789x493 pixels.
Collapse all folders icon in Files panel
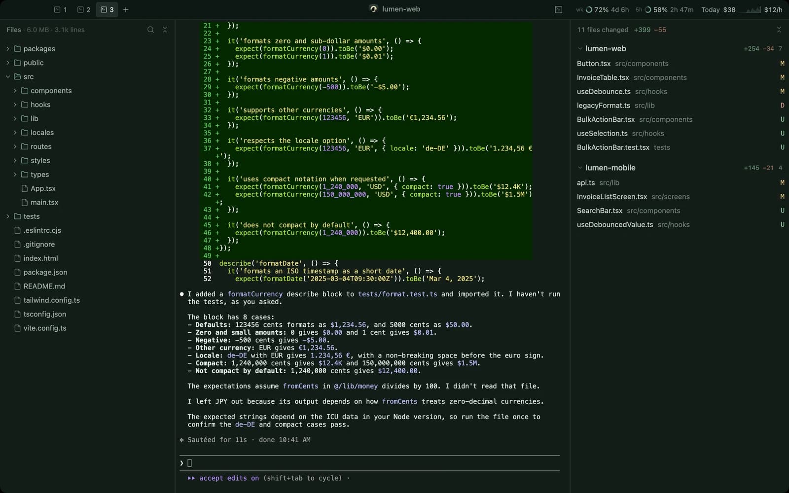coord(165,30)
